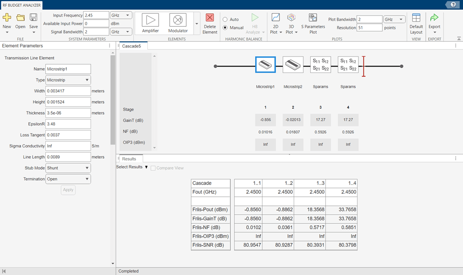Click the Line Length input field
The width and height of the screenshot is (463, 275).
(x=68, y=157)
